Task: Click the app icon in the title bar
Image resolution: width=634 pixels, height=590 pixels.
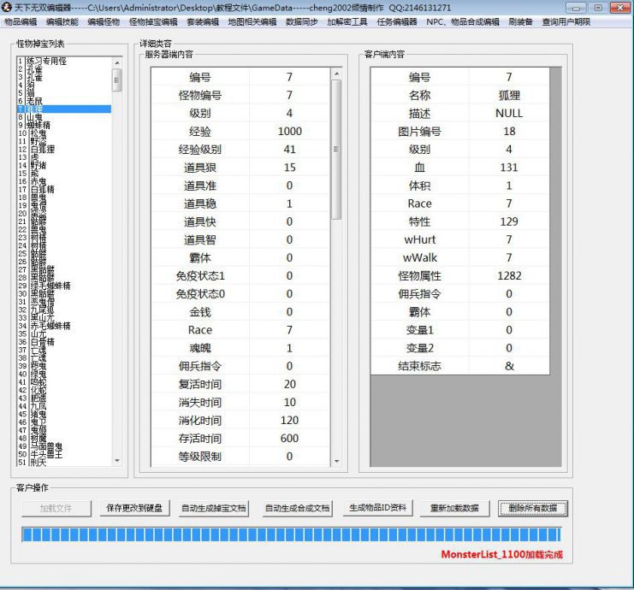Action: (8, 8)
